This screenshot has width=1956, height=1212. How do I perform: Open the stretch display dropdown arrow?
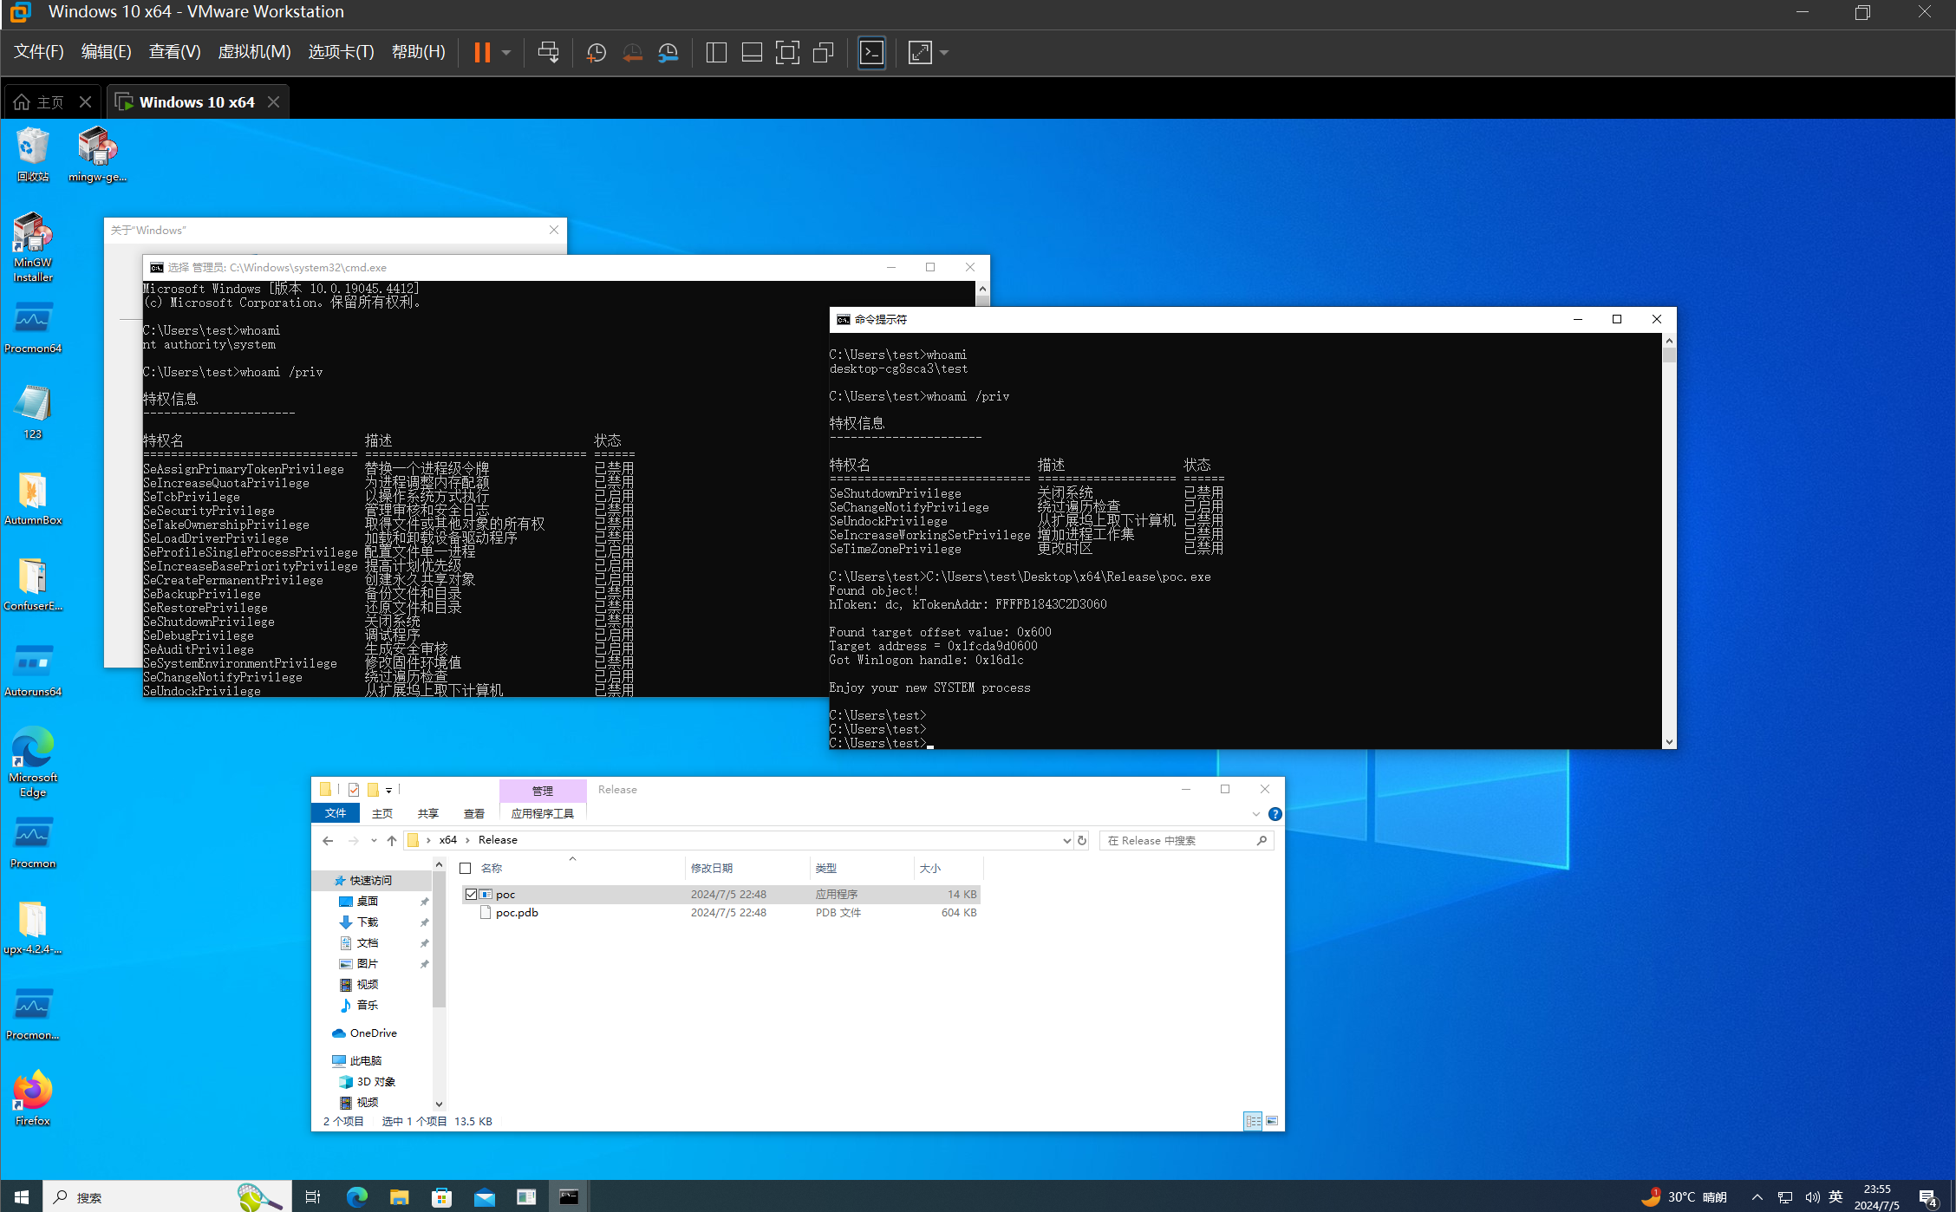pyautogui.click(x=944, y=53)
